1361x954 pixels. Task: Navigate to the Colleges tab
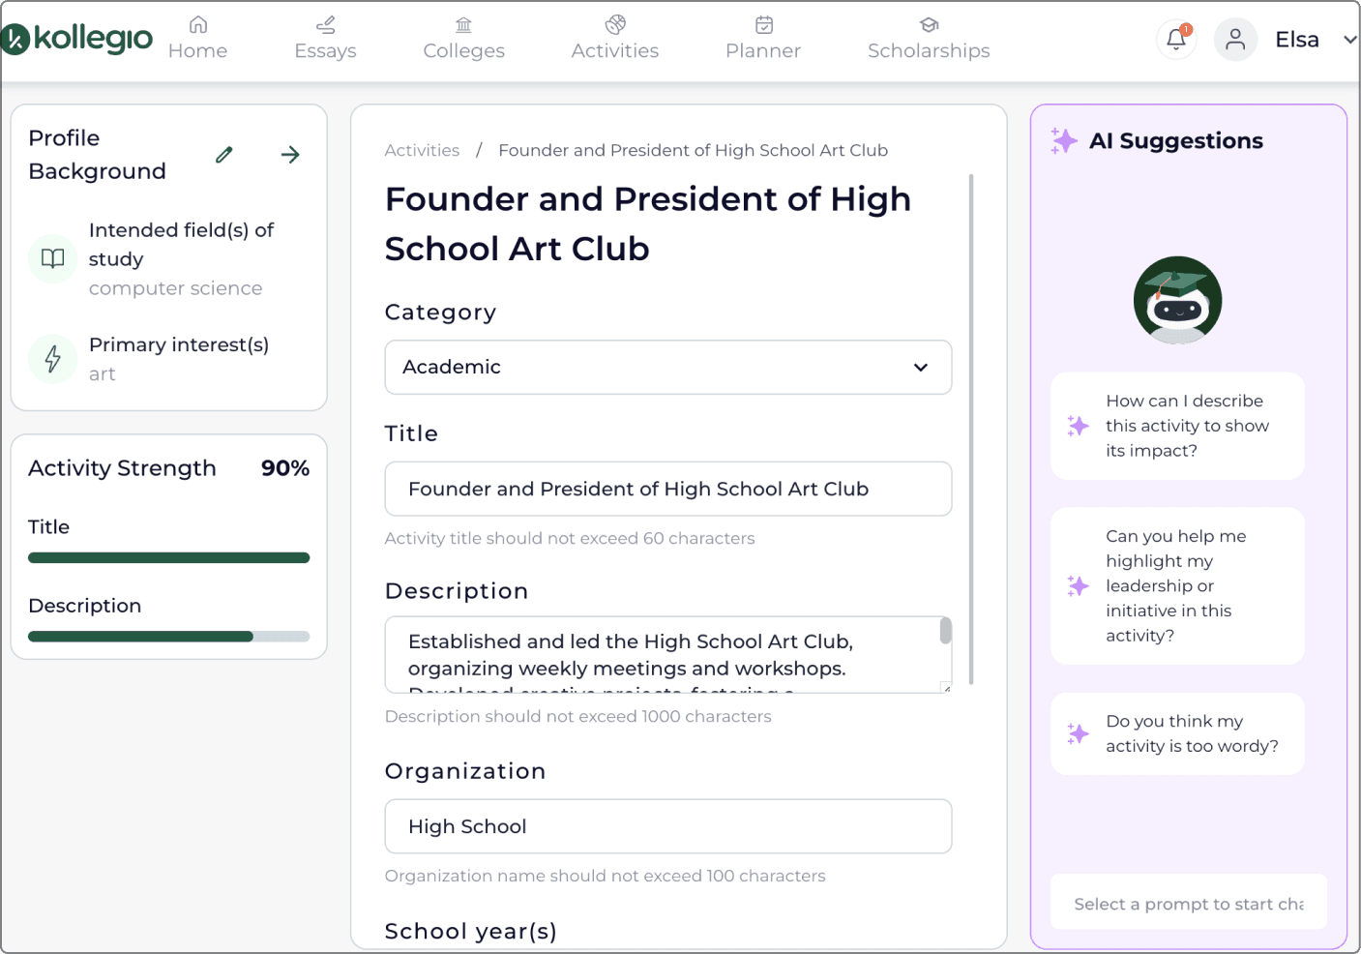(x=463, y=39)
